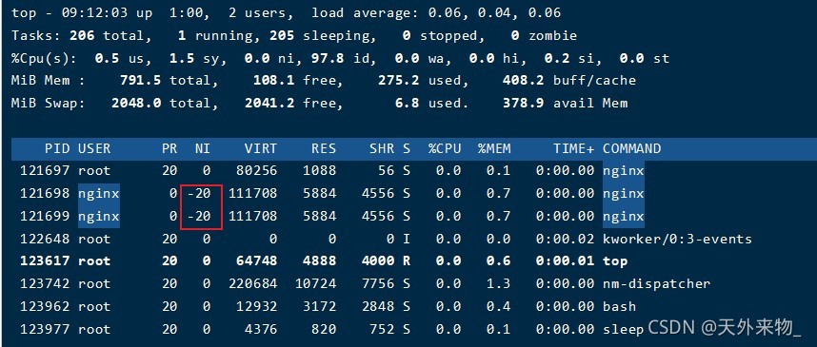Click SHR value 2848
Screen dimensions: 817x347
(x=378, y=306)
